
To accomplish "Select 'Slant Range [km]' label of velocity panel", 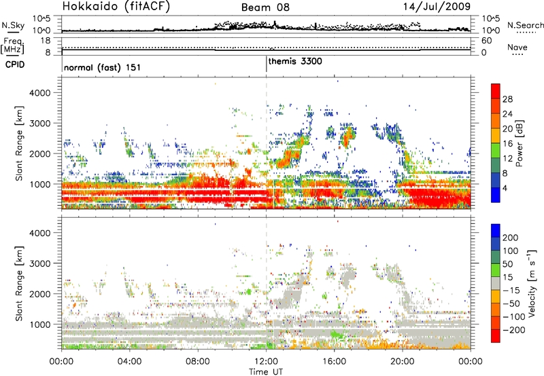I will click(18, 283).
